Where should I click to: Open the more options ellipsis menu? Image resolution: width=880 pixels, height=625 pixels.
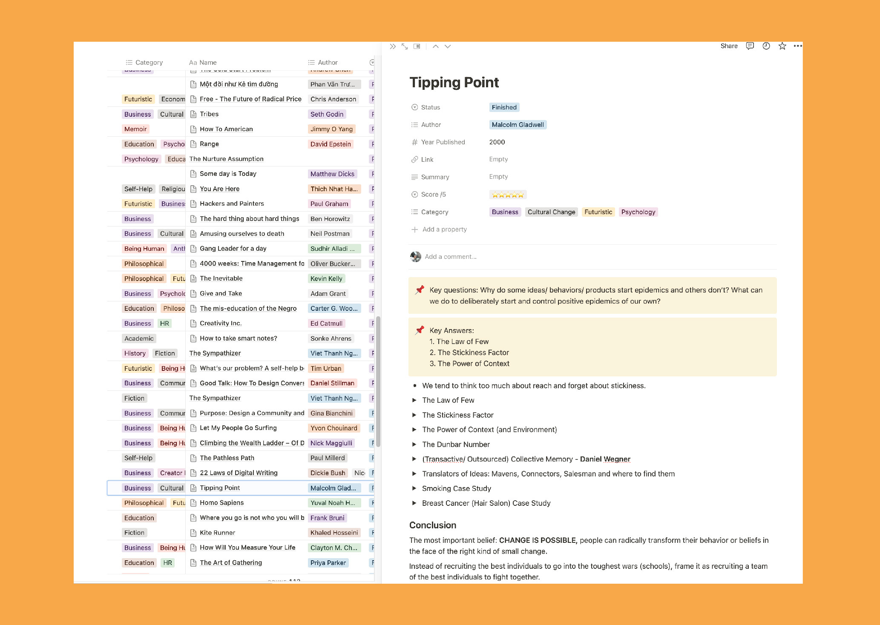tap(798, 46)
